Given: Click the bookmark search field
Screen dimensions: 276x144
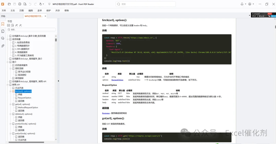Looking at the screenshot, I should click(31, 30).
